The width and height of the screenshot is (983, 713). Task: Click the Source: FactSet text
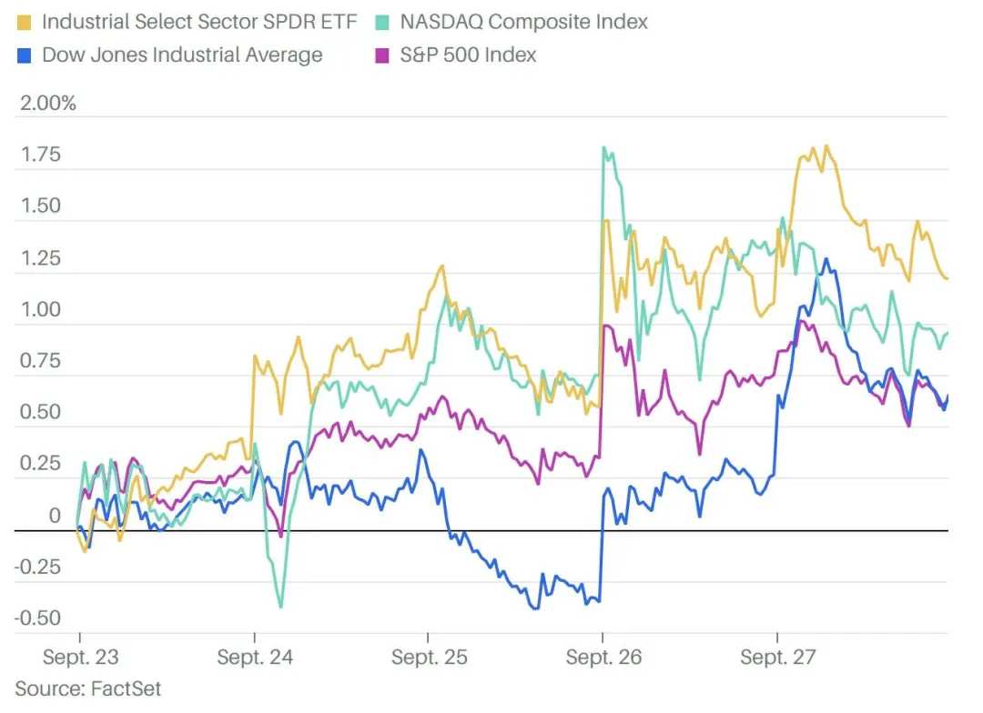(87, 688)
